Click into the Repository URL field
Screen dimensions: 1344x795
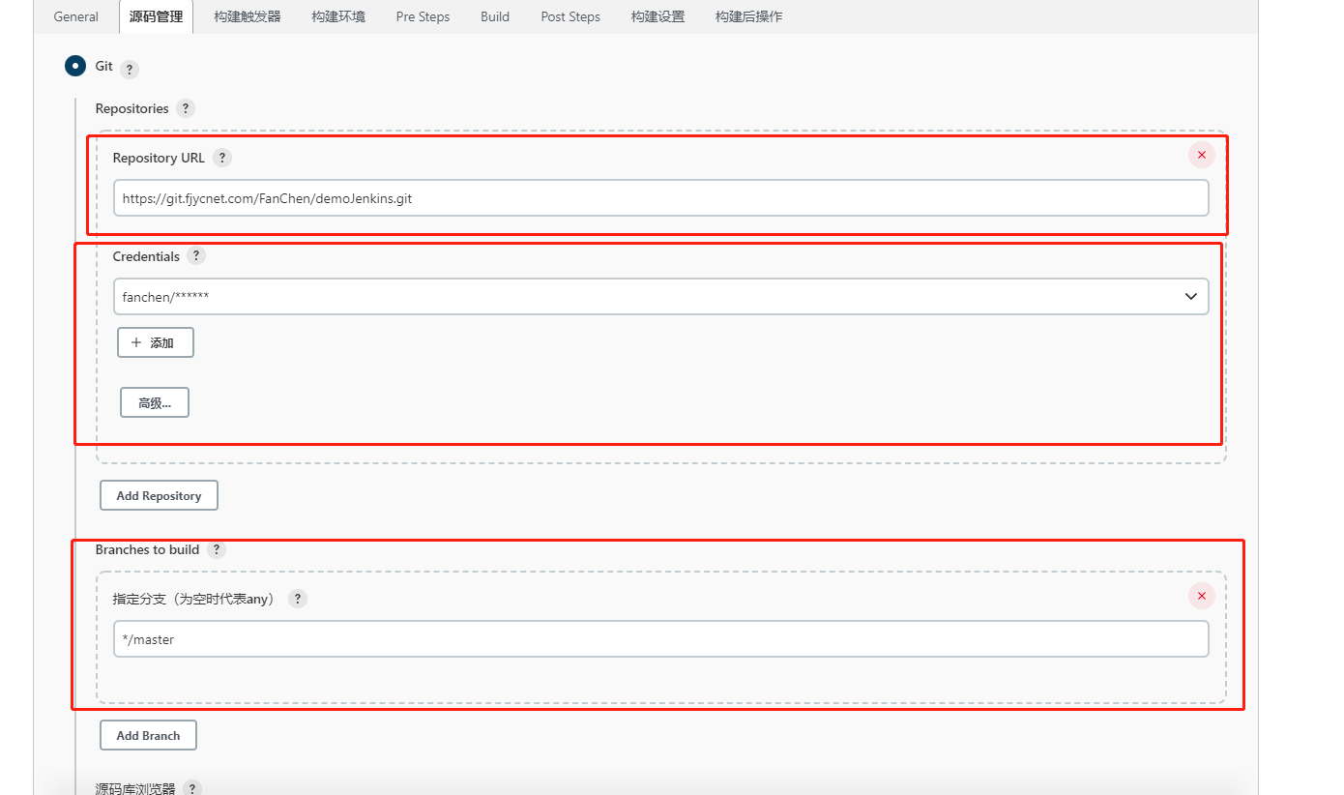coord(660,198)
